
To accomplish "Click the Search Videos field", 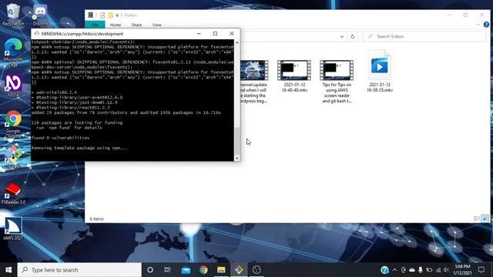I will tap(424, 36).
